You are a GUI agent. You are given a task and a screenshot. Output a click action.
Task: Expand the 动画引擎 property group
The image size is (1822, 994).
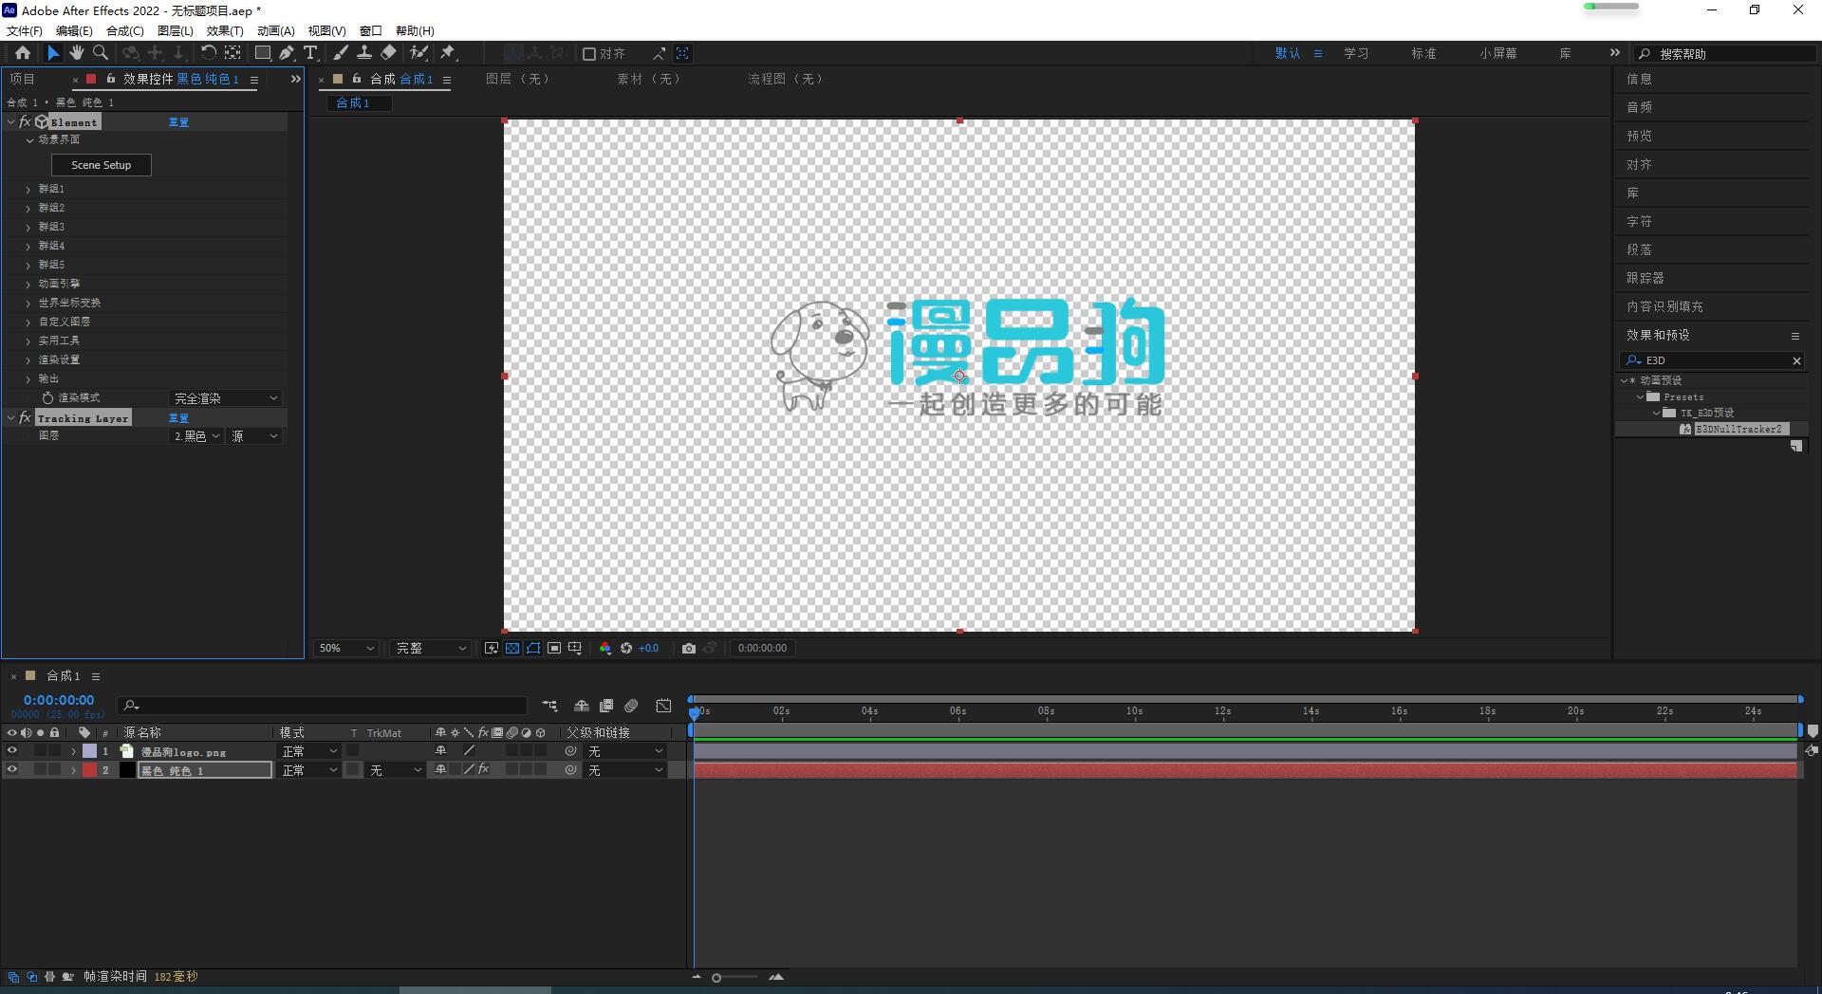(28, 285)
